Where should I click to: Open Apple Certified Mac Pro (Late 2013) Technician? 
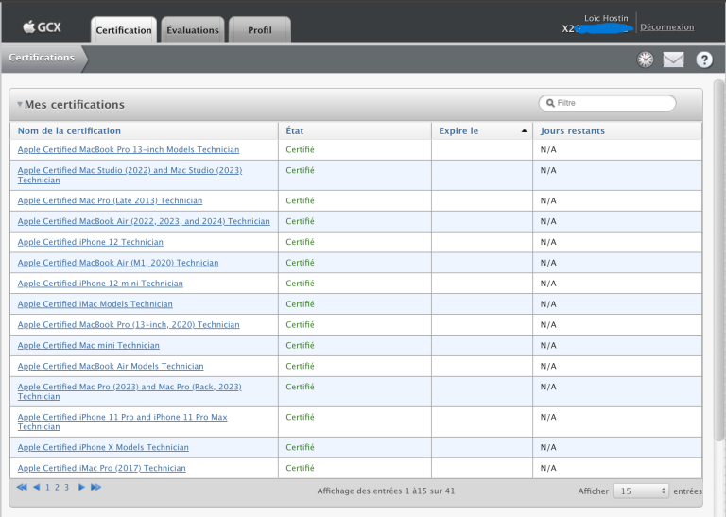(110, 200)
